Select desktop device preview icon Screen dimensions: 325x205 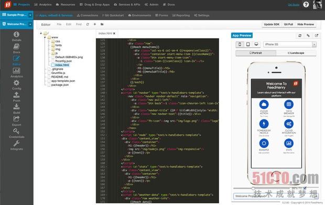pyautogui.click(x=256, y=45)
